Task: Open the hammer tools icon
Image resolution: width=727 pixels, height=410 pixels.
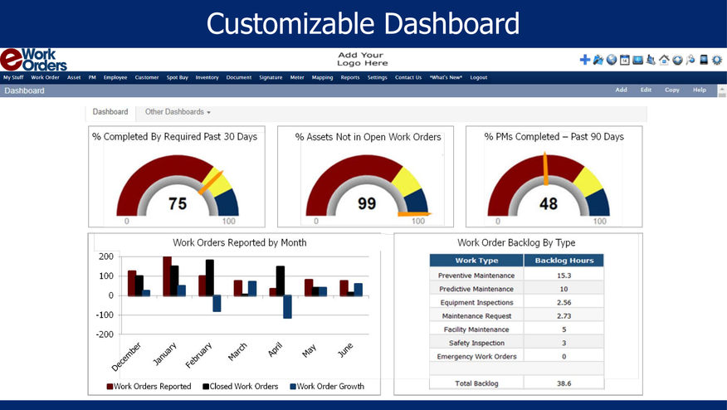Action: (598, 60)
